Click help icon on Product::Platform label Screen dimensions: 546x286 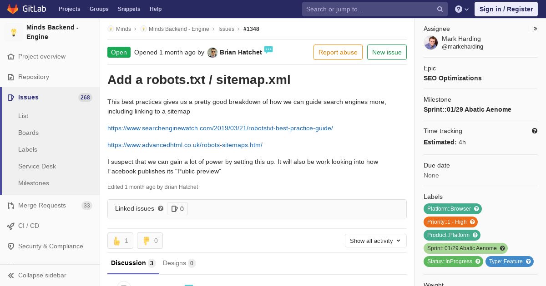pos(475,235)
